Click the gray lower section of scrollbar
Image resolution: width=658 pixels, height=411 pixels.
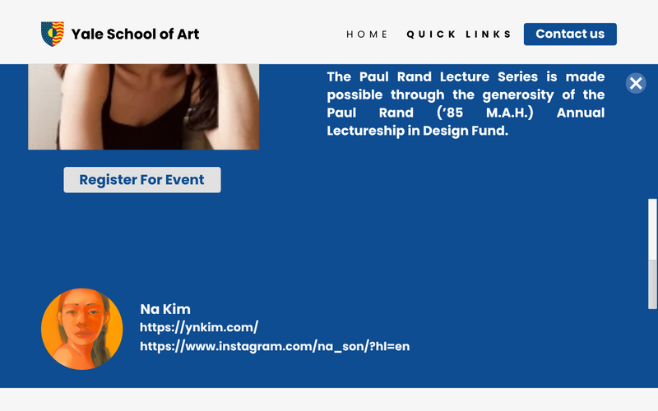[653, 284]
